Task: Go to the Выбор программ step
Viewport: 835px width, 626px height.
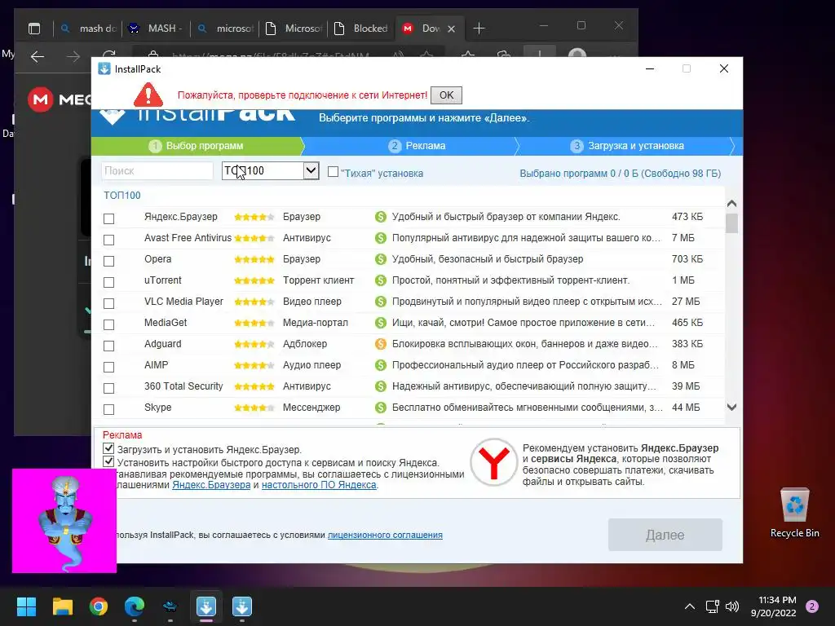Action: point(197,146)
